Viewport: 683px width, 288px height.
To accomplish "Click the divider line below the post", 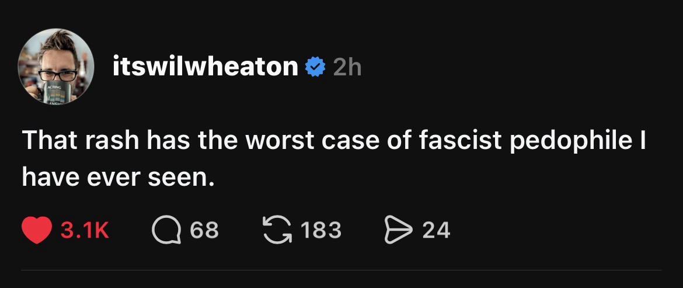I will (341, 270).
